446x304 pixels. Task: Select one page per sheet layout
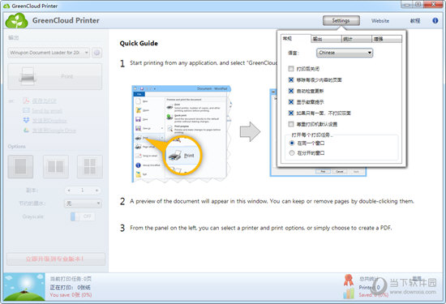click(20, 167)
